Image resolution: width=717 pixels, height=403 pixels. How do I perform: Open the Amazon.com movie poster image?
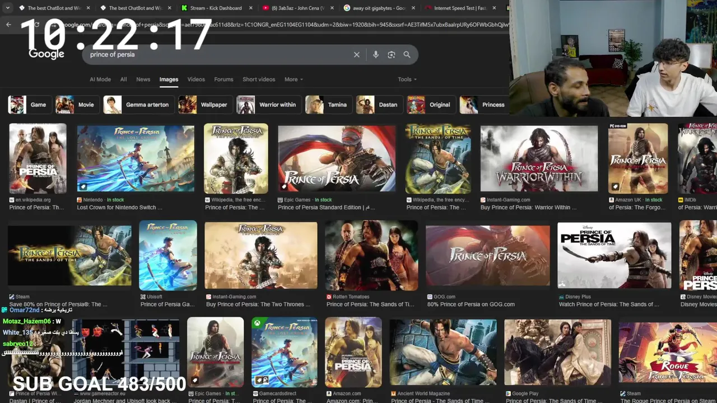click(353, 352)
